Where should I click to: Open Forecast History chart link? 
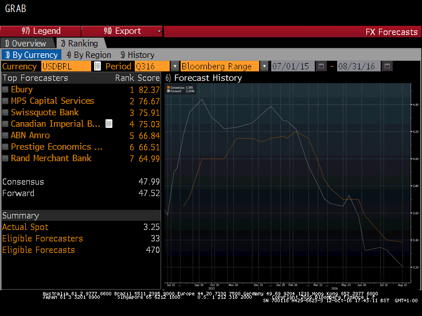coord(204,78)
